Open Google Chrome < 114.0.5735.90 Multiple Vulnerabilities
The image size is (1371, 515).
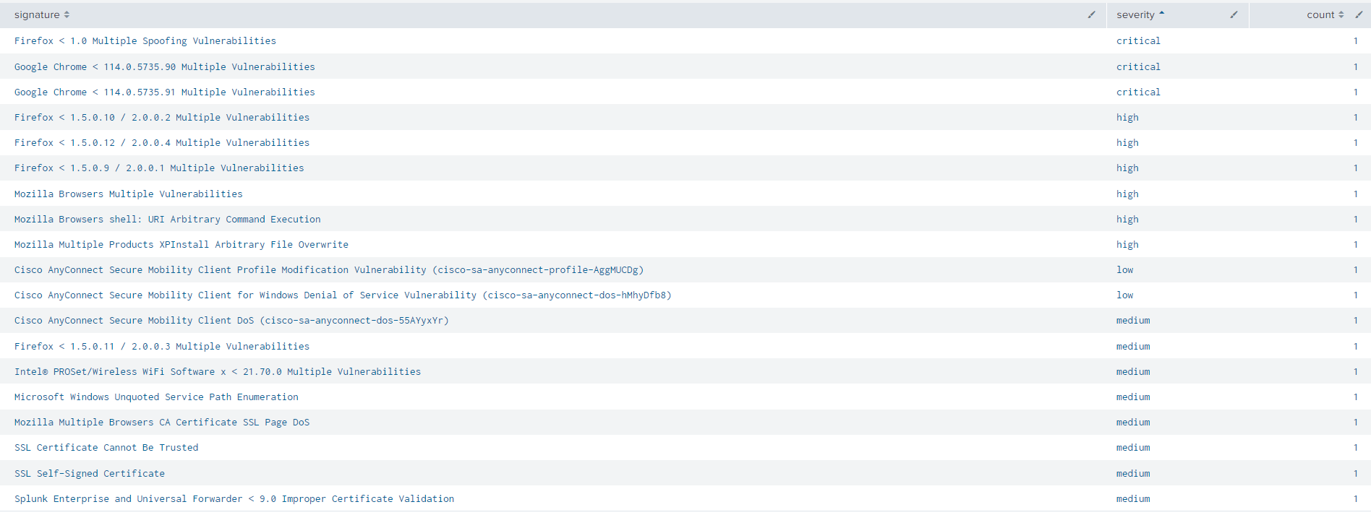point(165,66)
